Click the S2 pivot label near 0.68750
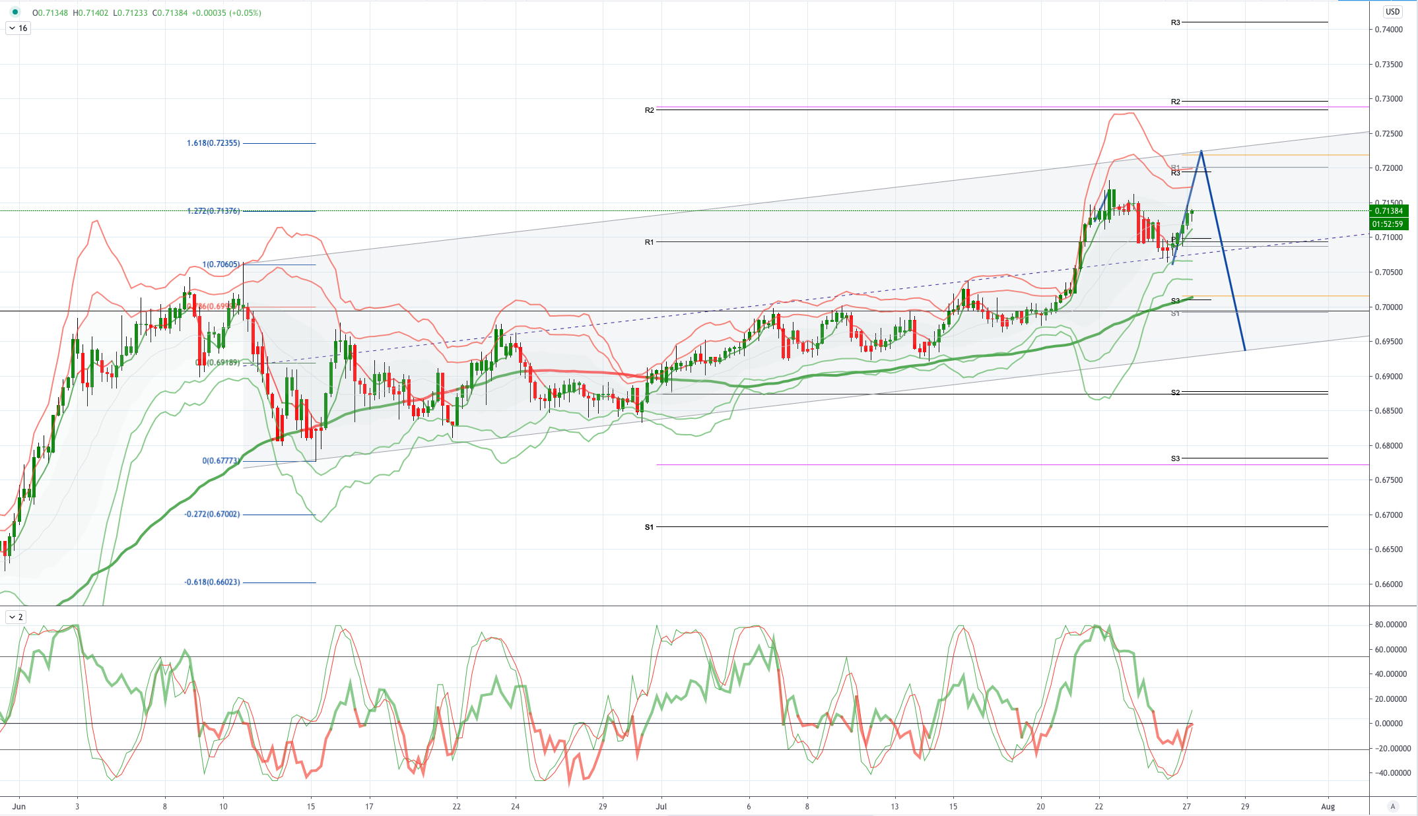Image resolution: width=1418 pixels, height=816 pixels. (x=1176, y=392)
